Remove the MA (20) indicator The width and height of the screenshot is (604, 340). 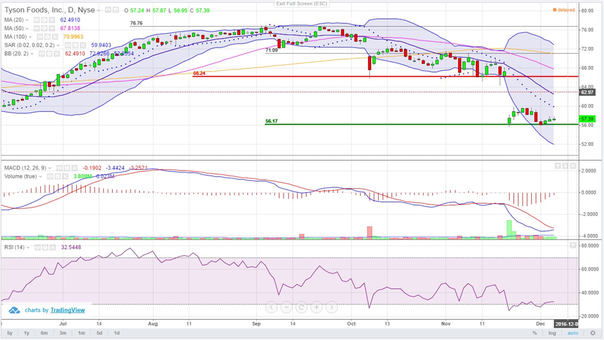pos(52,20)
